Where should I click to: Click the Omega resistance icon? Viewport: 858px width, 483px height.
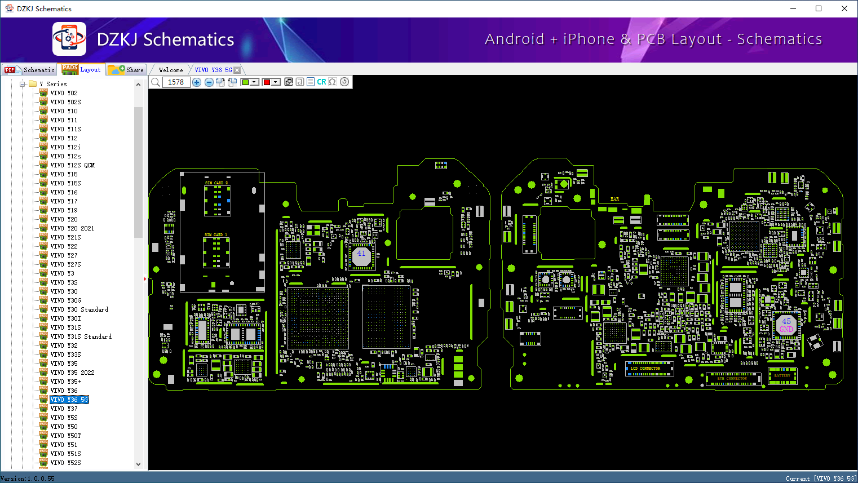tap(333, 82)
